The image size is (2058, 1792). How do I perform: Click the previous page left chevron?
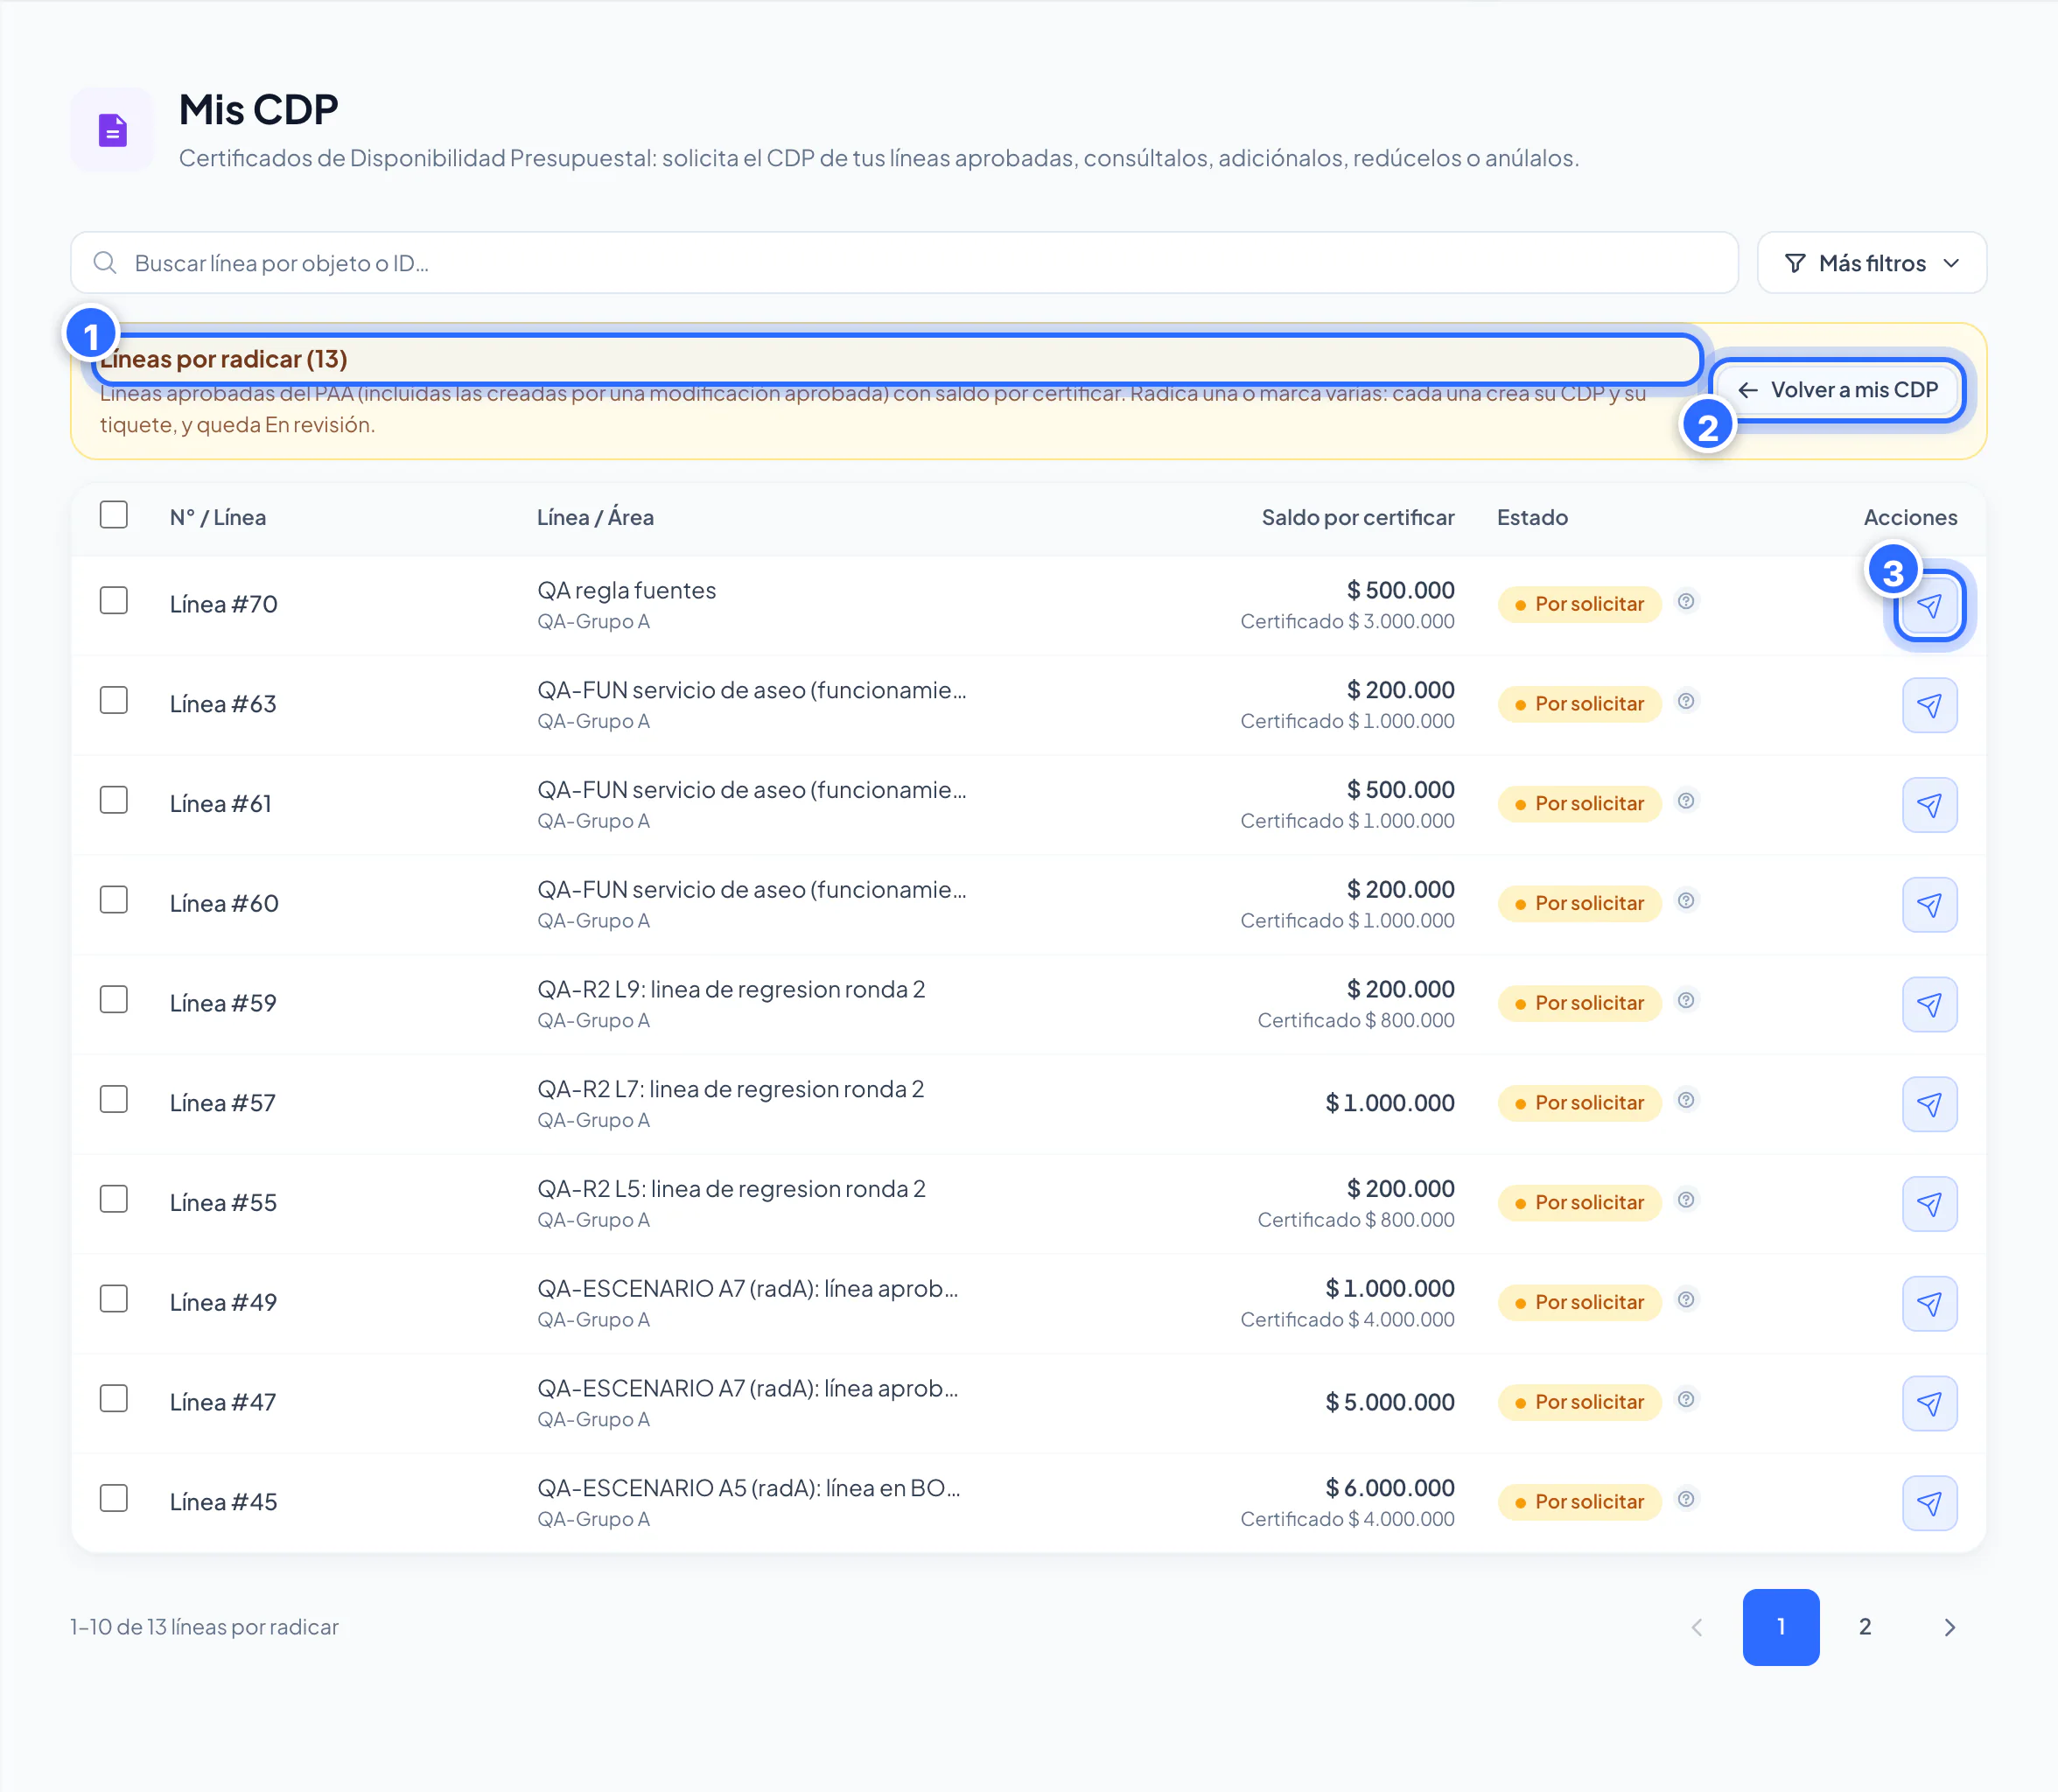pyautogui.click(x=1697, y=1627)
